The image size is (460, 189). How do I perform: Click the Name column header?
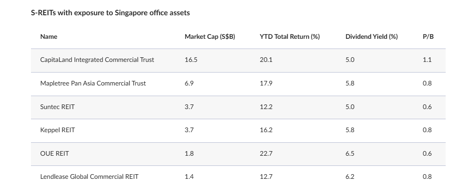tap(49, 37)
